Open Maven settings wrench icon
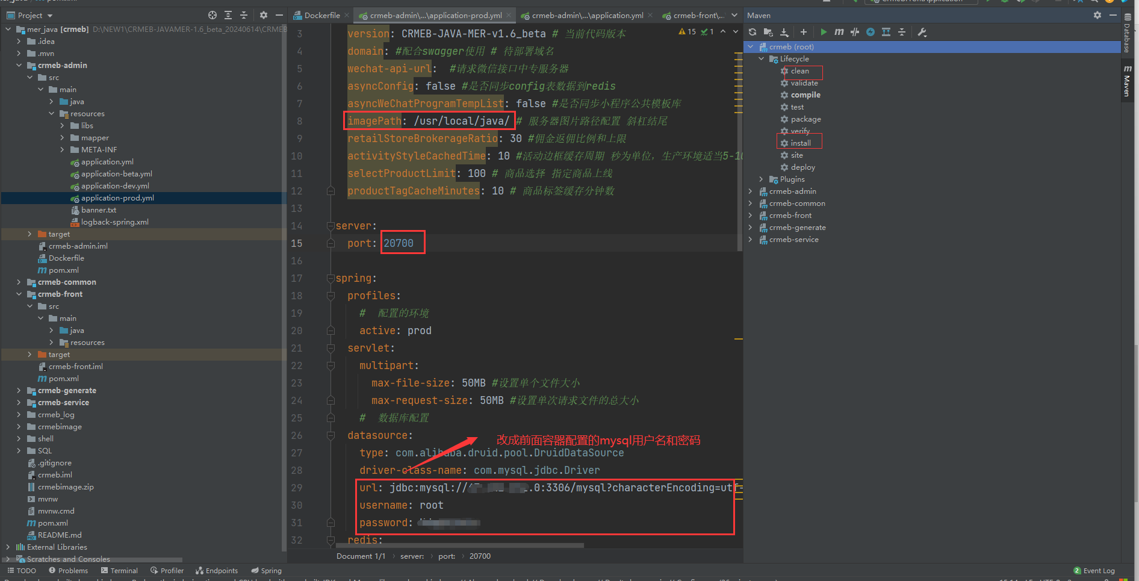The height and width of the screenshot is (581, 1139). coord(922,32)
